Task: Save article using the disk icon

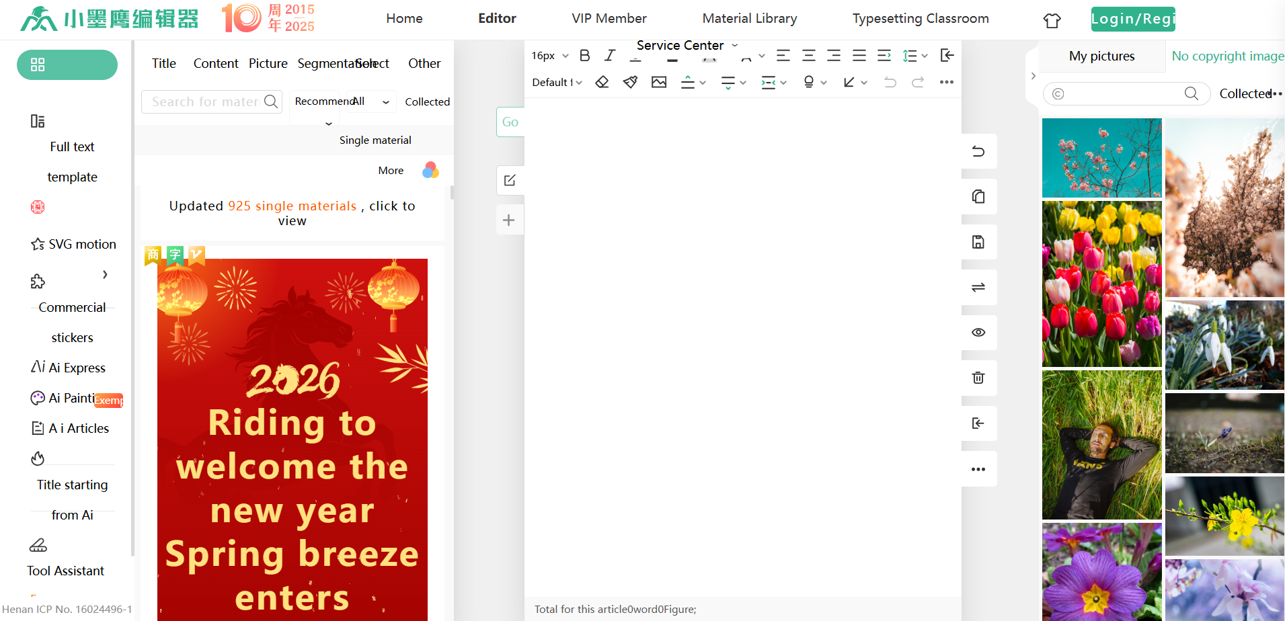Action: coord(978,242)
